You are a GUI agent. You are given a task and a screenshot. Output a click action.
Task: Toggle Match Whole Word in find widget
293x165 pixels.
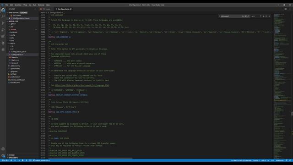click(245, 16)
